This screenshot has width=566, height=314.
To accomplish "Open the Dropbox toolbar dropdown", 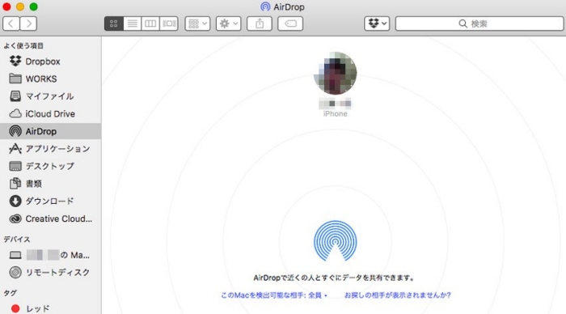I will [377, 23].
